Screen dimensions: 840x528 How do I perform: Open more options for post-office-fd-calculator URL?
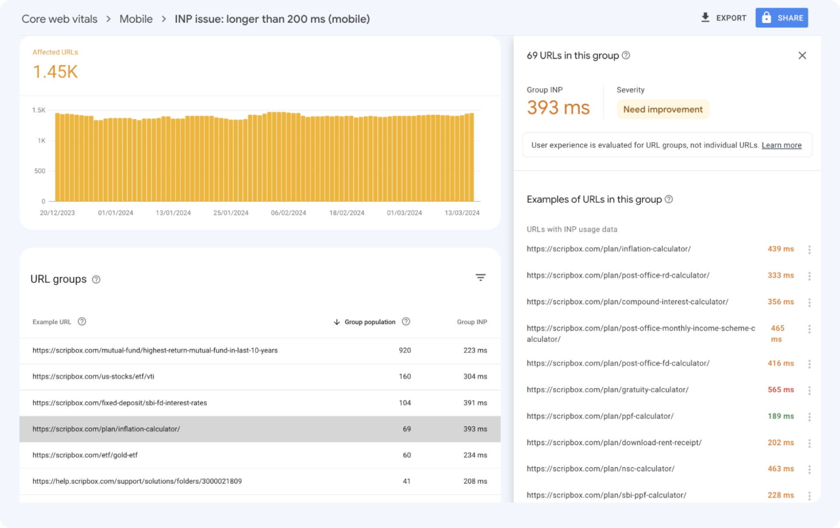point(809,364)
